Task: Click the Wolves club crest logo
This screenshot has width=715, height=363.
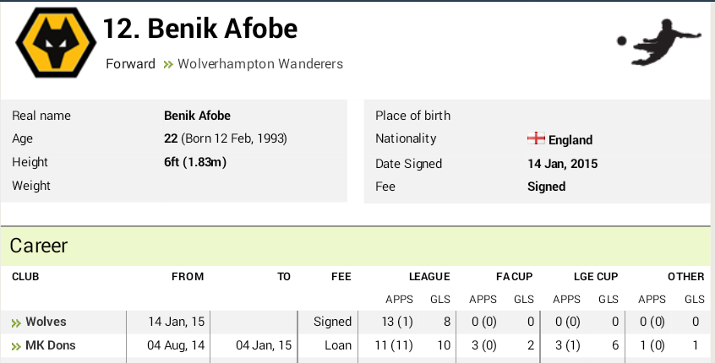Action: [x=56, y=42]
